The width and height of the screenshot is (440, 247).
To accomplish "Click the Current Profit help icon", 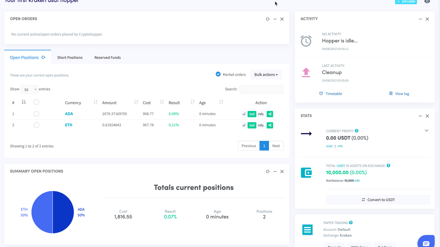I will 356,131.
